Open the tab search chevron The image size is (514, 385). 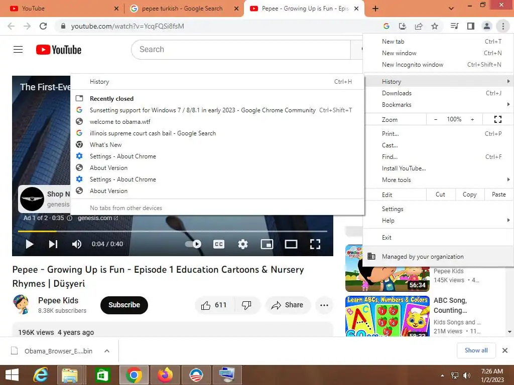tap(451, 9)
